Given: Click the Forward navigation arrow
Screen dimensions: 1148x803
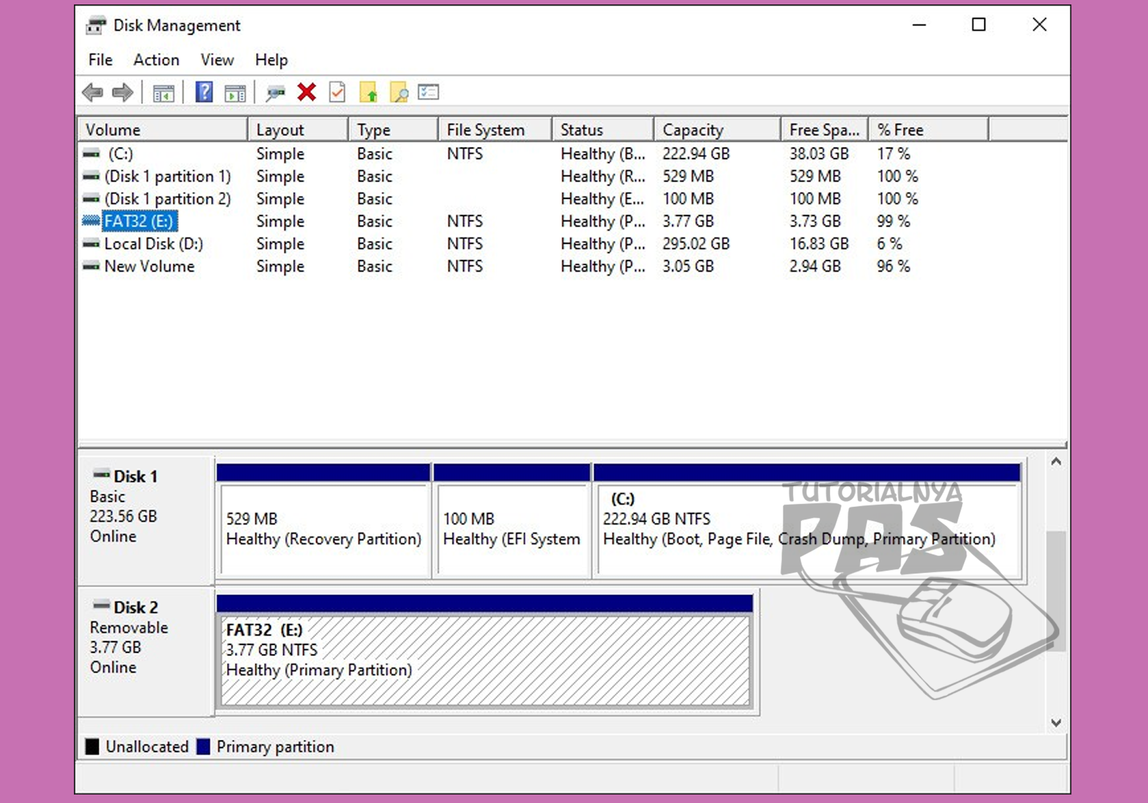Looking at the screenshot, I should tap(122, 92).
